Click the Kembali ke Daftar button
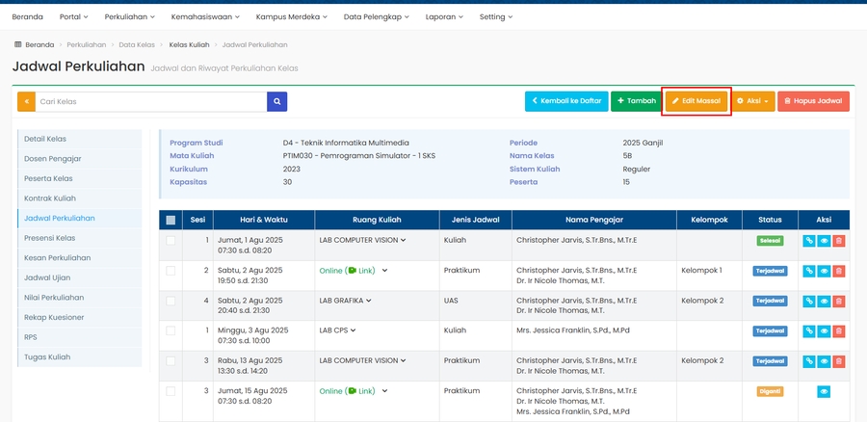Viewport: 867px width, 422px height. tap(565, 100)
